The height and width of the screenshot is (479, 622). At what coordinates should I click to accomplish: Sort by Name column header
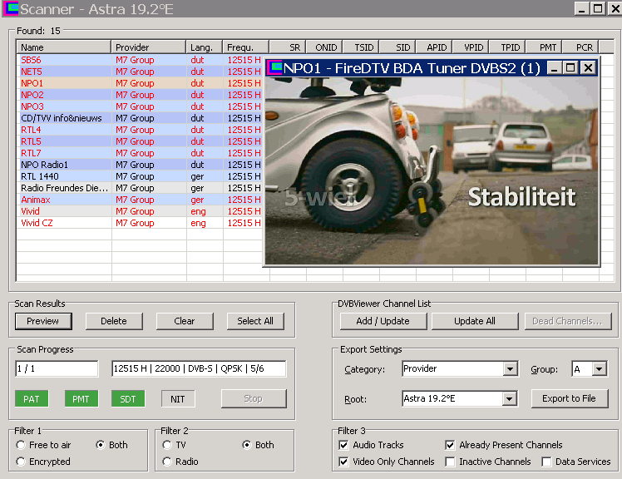[63, 47]
